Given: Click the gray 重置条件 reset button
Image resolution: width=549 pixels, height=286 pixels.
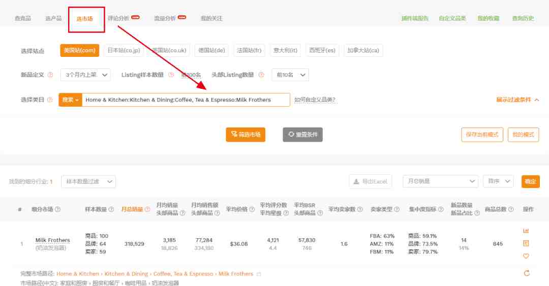Looking at the screenshot, I should click(x=302, y=135).
